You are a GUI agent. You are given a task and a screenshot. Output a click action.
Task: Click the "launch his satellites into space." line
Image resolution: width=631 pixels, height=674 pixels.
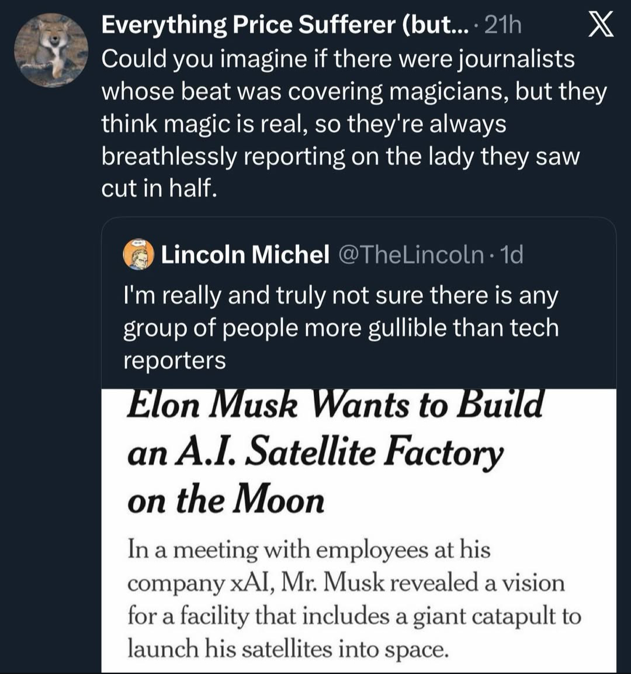pyautogui.click(x=287, y=649)
